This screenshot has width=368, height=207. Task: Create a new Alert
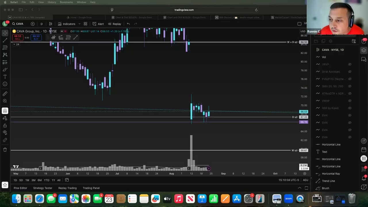tap(98, 24)
